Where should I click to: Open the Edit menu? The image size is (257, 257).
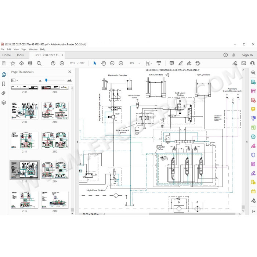(x=9, y=49)
